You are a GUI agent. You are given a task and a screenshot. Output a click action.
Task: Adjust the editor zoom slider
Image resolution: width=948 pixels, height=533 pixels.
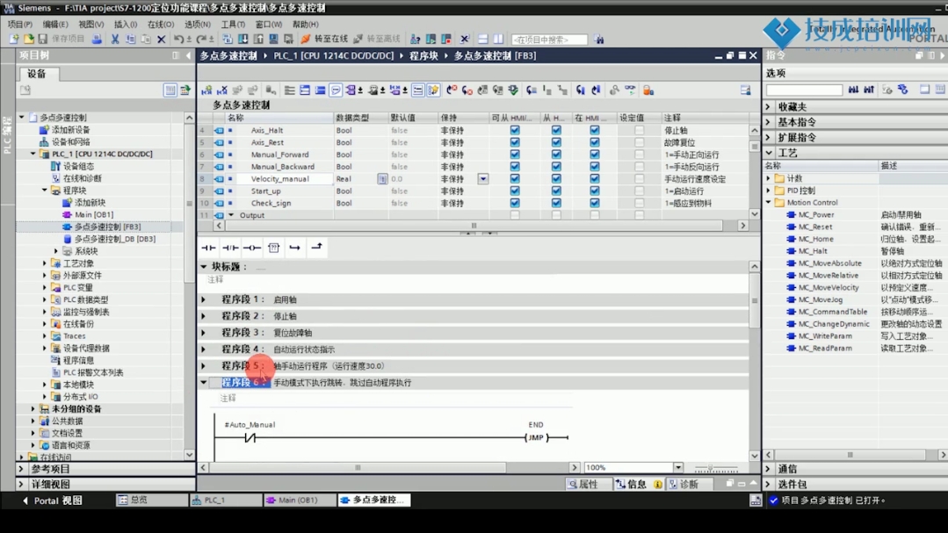pyautogui.click(x=716, y=468)
